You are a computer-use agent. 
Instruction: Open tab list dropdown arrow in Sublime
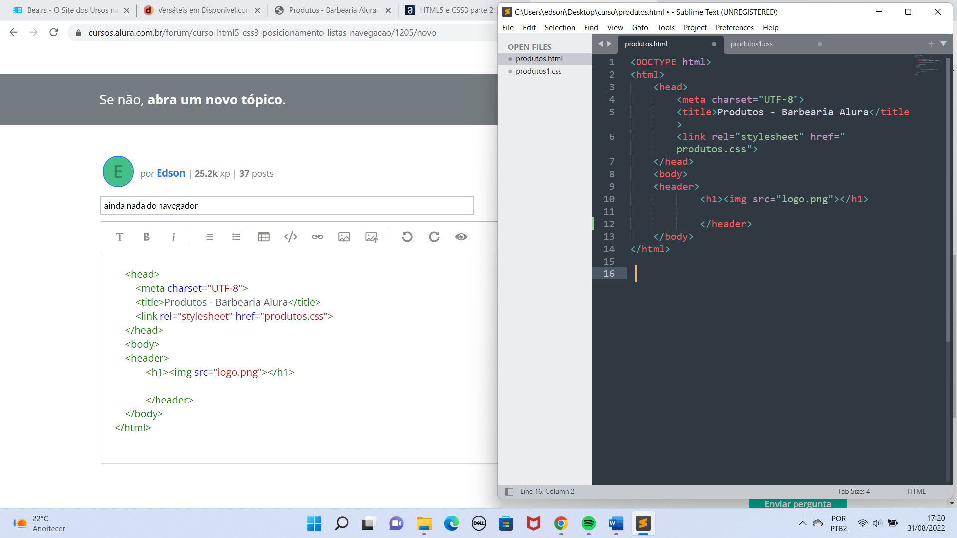pyautogui.click(x=943, y=44)
